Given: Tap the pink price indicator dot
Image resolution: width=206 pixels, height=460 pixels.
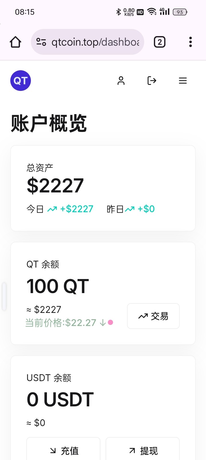Looking at the screenshot, I should point(110,323).
